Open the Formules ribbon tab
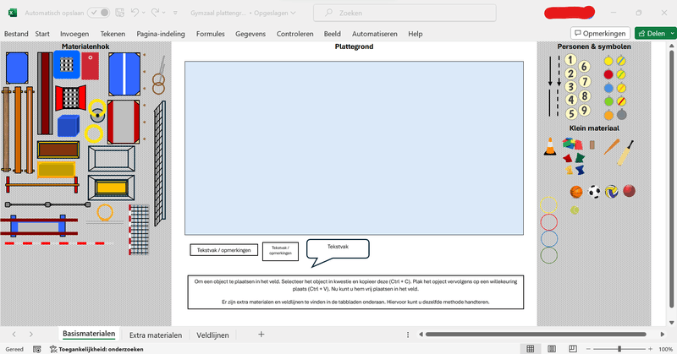This screenshot has height=354, width=677. (210, 34)
